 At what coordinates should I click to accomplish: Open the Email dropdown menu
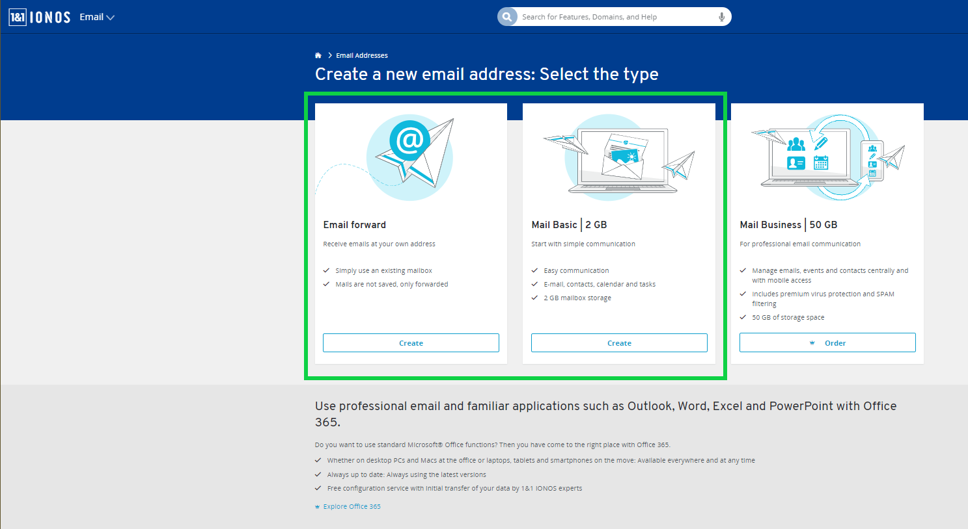(97, 17)
